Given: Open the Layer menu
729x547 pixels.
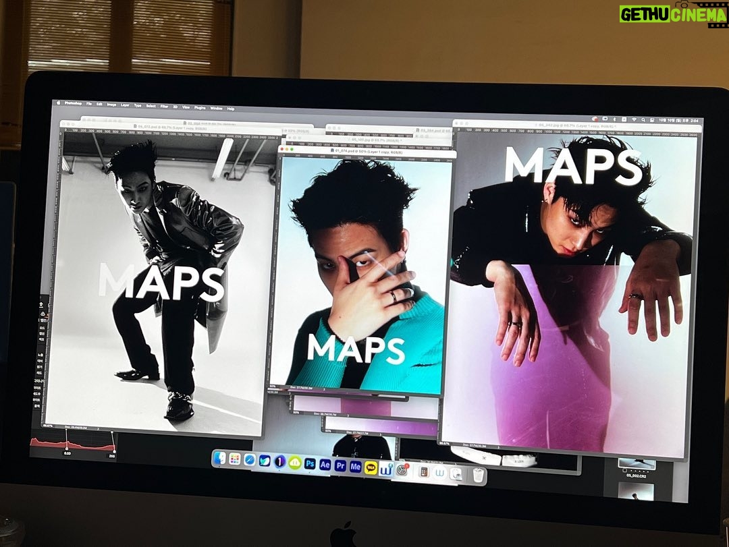Looking at the screenshot, I should (125, 105).
